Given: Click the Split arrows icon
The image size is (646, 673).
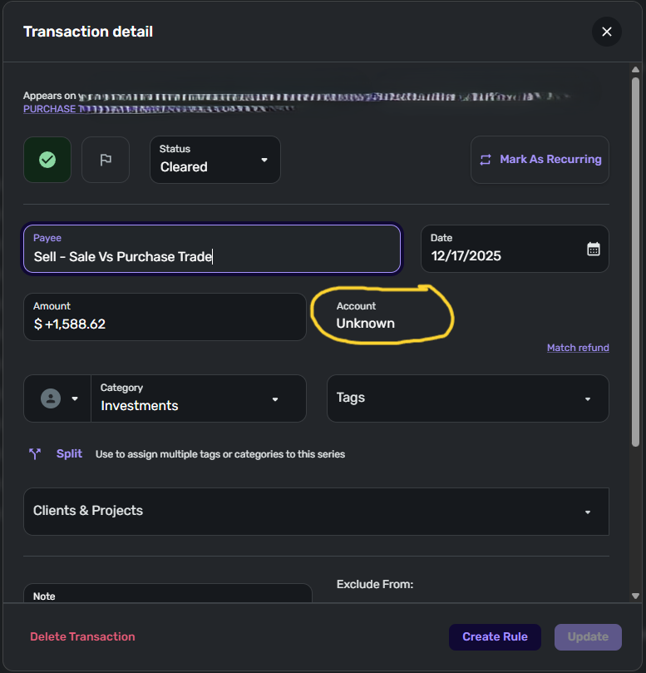Looking at the screenshot, I should click(35, 454).
